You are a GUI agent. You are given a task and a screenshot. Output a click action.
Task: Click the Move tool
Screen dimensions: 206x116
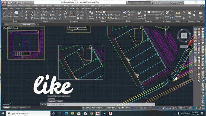point(34,12)
